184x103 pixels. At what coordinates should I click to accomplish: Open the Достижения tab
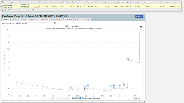click(68, 20)
